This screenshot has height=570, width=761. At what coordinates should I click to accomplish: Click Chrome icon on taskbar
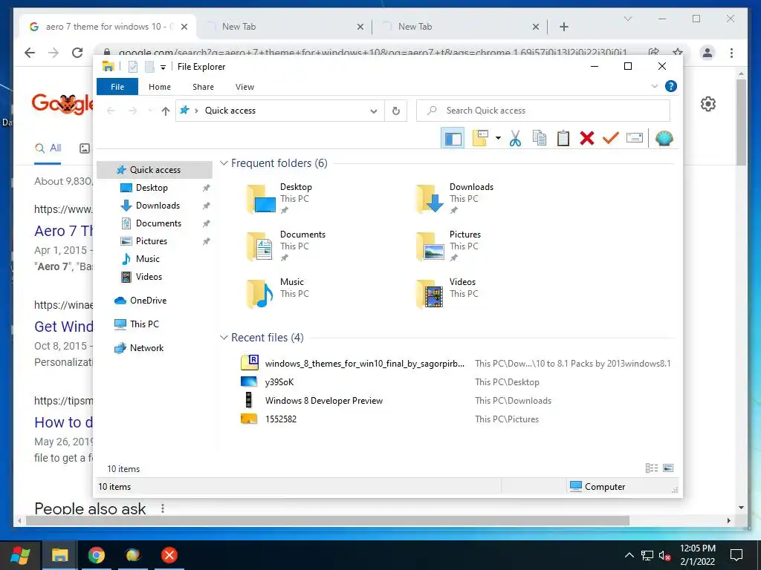coord(96,555)
